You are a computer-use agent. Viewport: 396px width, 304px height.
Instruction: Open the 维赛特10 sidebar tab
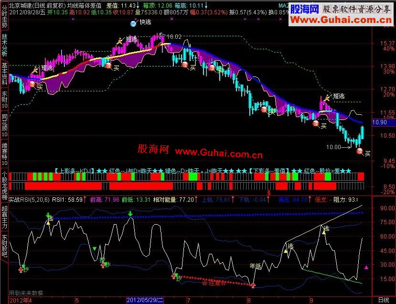click(4, 154)
